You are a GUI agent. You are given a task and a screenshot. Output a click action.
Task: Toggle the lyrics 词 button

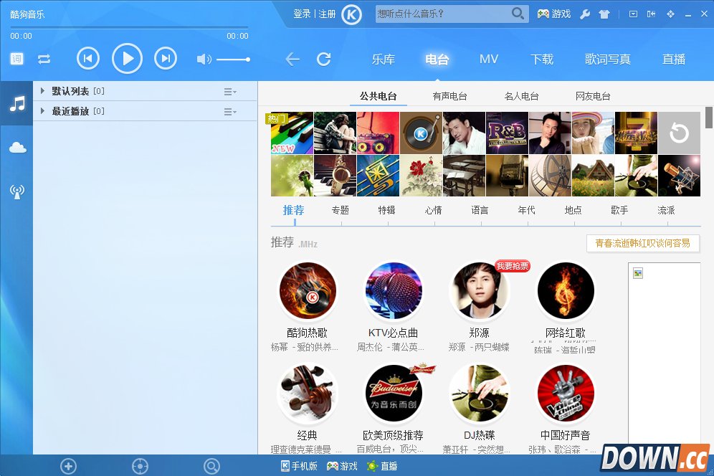click(17, 59)
